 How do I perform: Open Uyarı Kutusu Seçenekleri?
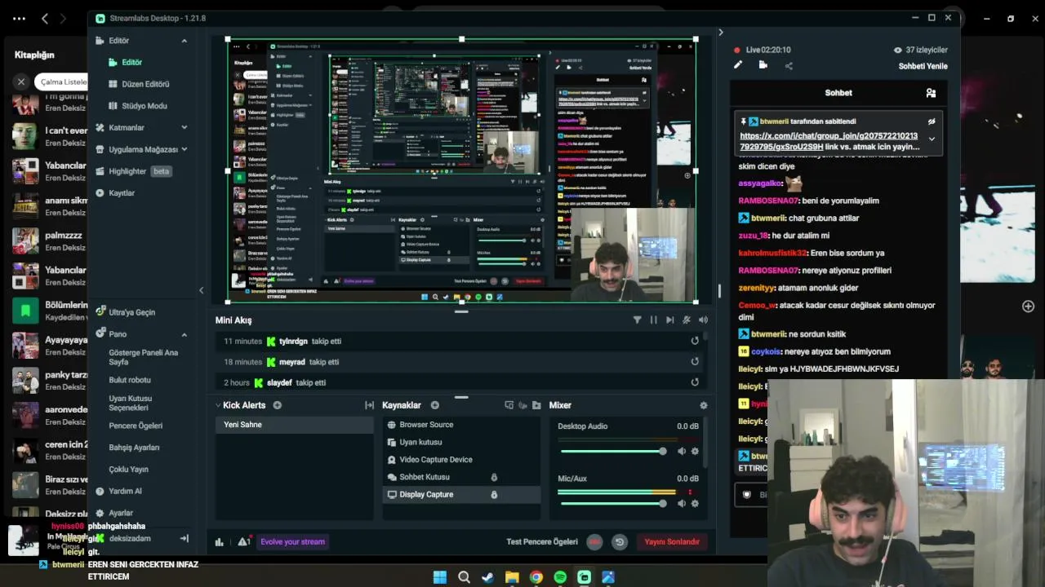[x=131, y=403]
